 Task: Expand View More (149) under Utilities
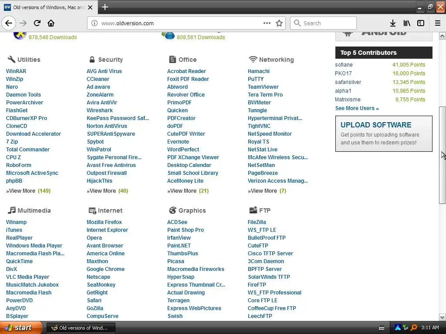coord(28,191)
